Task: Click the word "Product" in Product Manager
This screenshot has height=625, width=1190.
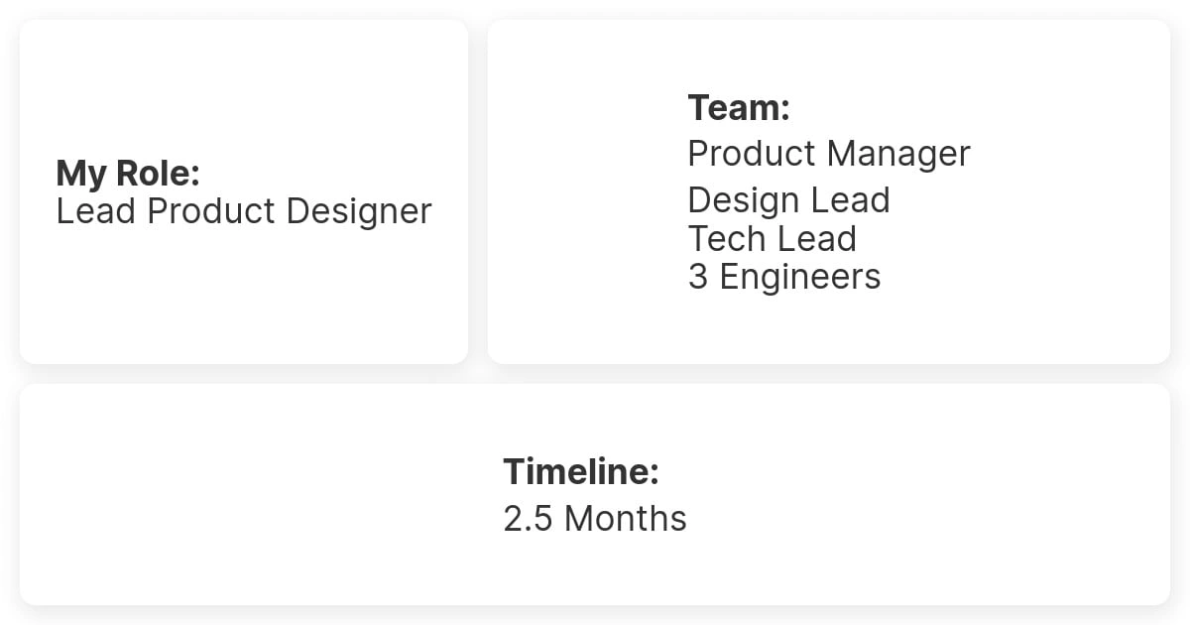Action: [x=752, y=154]
